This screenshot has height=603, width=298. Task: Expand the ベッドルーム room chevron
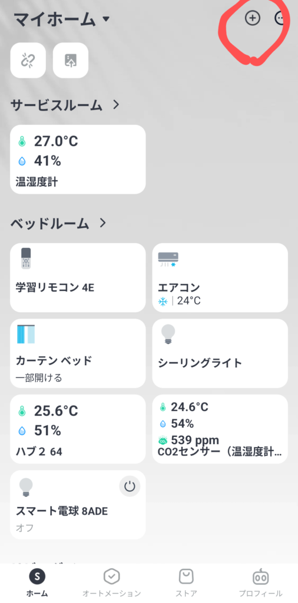102,223
